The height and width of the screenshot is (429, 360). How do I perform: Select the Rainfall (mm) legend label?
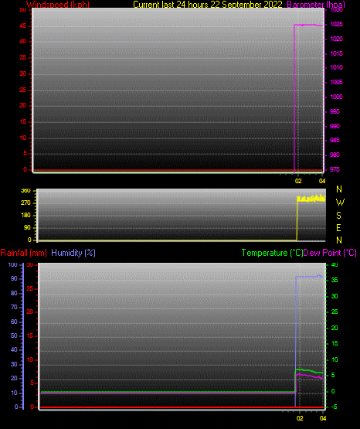tap(23, 253)
